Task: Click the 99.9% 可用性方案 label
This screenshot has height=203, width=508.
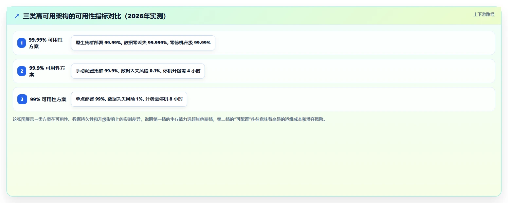Action: coord(47,71)
